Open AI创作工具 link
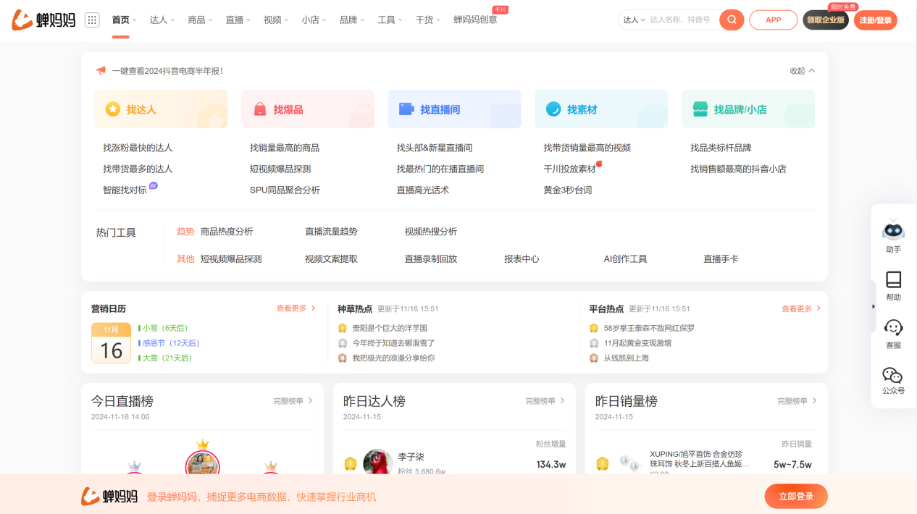This screenshot has width=917, height=514. pos(625,258)
